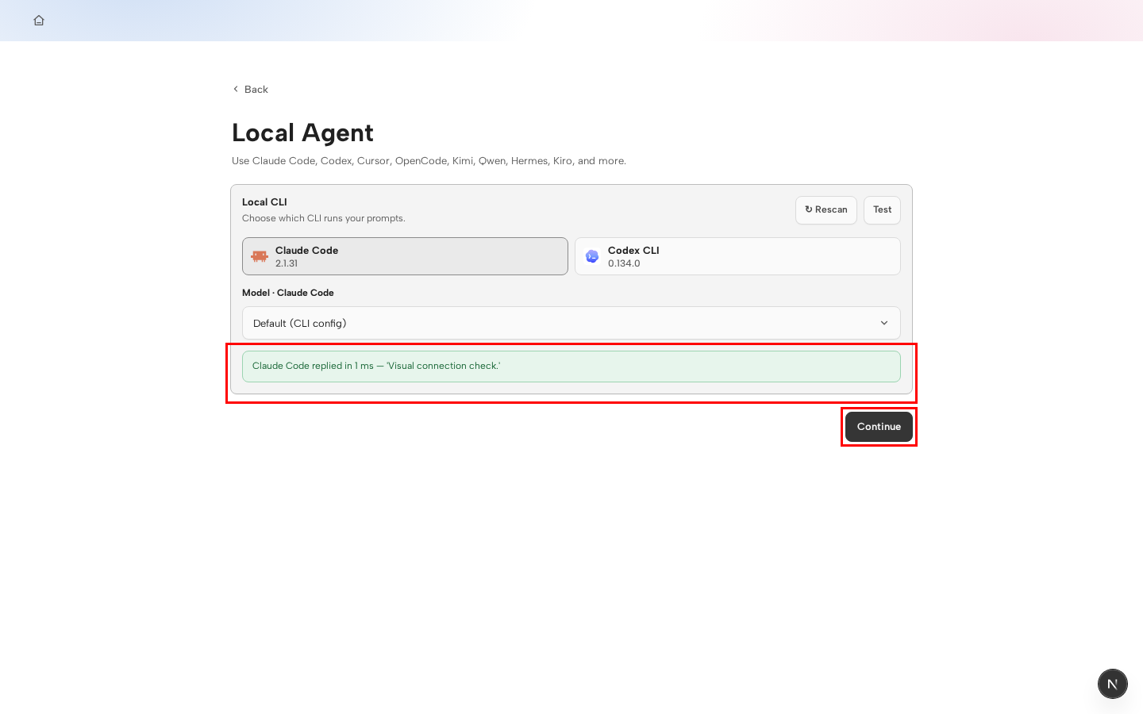Click the 0.134.0 version number

(624, 263)
